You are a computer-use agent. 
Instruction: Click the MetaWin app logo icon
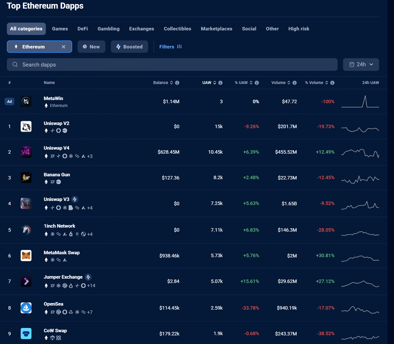[26, 101]
